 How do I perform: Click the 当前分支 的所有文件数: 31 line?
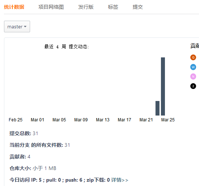(x=40, y=145)
